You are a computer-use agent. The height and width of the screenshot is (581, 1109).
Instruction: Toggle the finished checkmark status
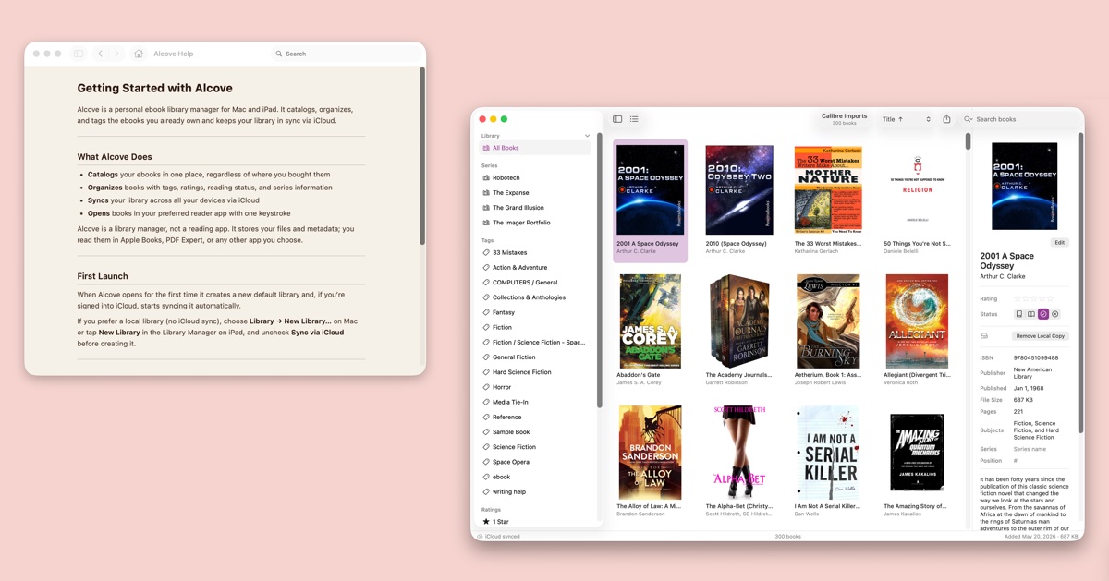[x=1043, y=314]
